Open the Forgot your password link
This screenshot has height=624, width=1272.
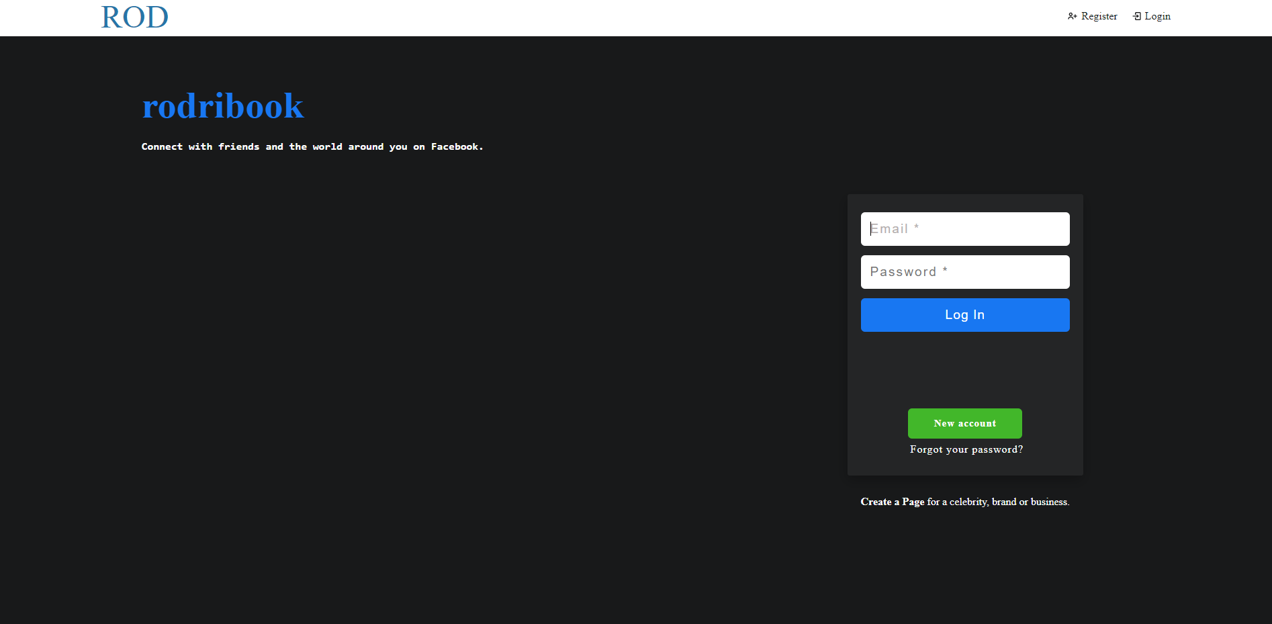click(966, 449)
